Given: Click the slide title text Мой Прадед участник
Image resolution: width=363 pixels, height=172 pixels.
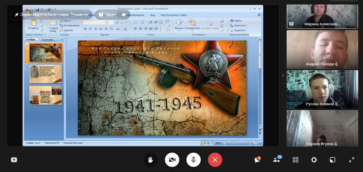Looking at the screenshot, I should point(136,50).
